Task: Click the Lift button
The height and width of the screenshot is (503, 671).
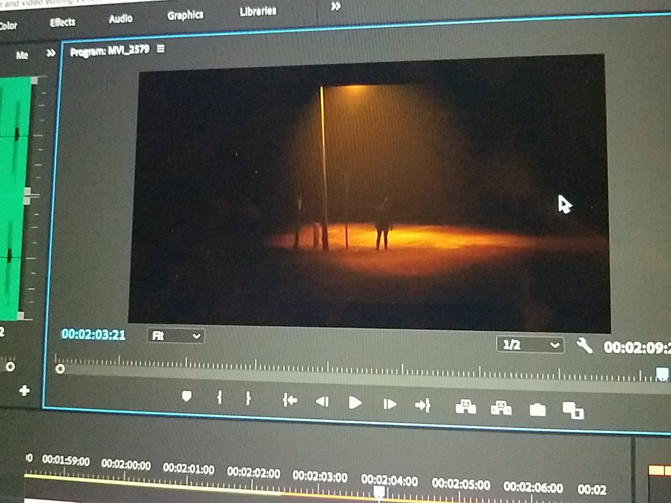Action: coord(465,407)
